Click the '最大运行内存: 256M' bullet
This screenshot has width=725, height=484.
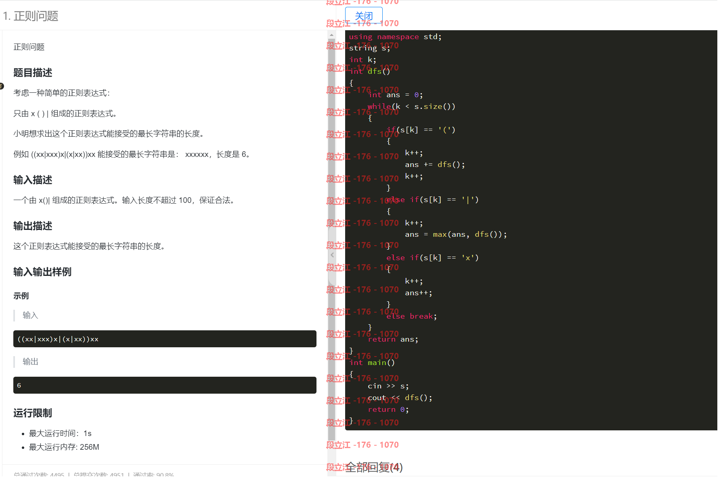click(x=64, y=447)
